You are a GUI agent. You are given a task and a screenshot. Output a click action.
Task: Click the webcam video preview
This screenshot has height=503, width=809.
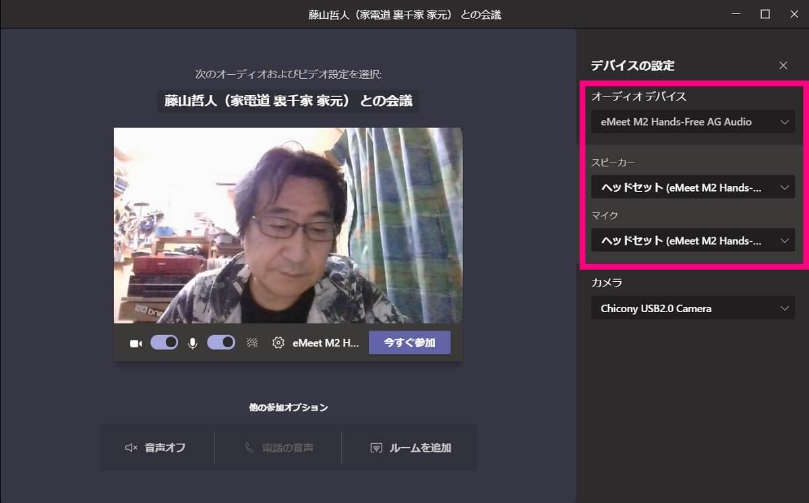[288, 225]
